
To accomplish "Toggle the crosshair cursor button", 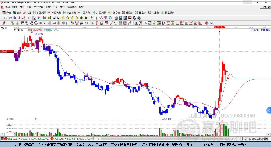I will 96,18.
